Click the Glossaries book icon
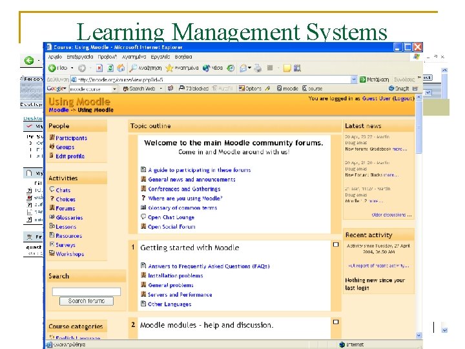 point(52,217)
